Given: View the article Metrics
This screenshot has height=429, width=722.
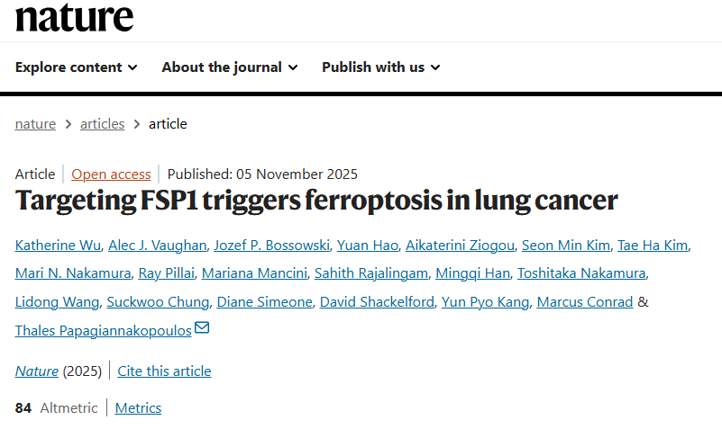Looking at the screenshot, I should tap(138, 408).
